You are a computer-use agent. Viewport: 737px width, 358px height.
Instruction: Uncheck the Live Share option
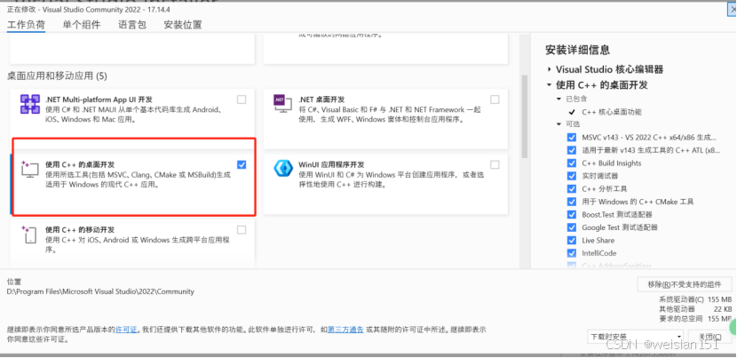tap(572, 241)
